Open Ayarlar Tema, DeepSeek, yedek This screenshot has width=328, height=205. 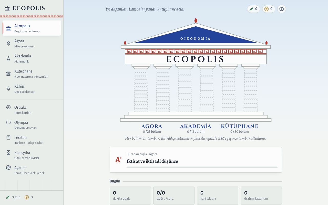click(x=32, y=170)
